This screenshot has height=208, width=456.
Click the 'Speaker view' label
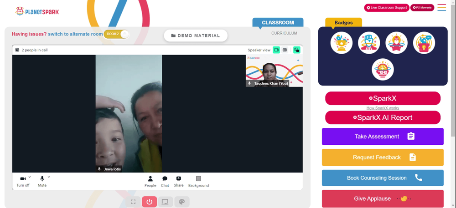click(259, 50)
